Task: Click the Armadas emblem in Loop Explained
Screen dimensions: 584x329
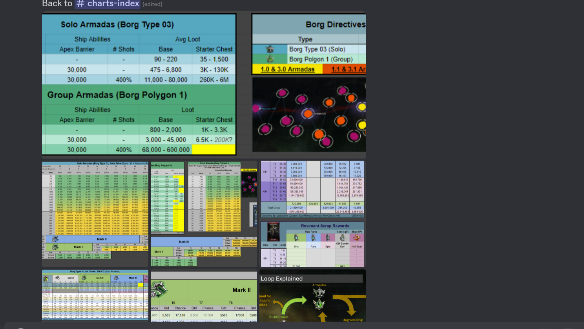Action: 319,292
